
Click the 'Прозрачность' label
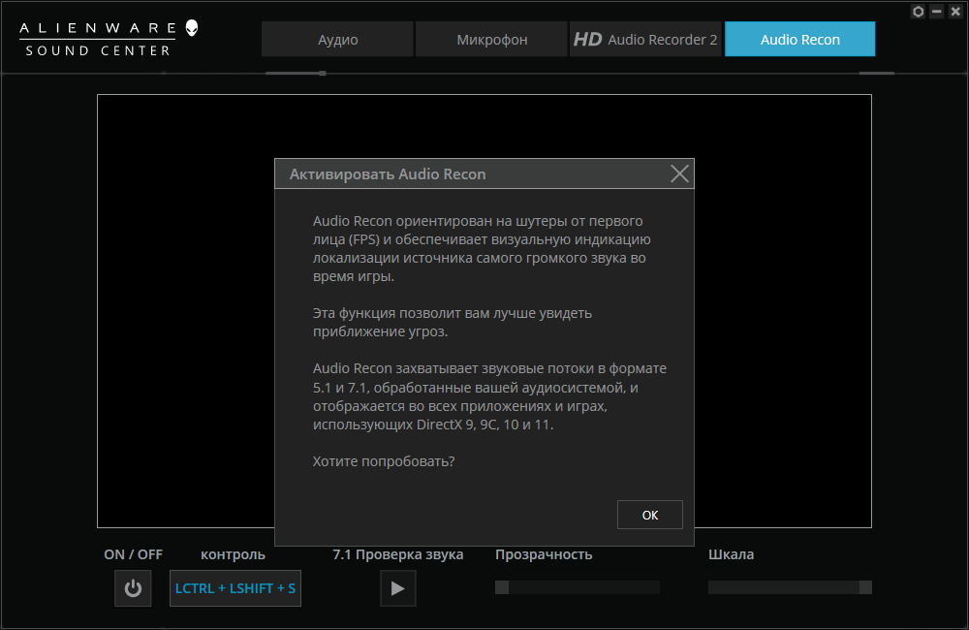(x=544, y=554)
